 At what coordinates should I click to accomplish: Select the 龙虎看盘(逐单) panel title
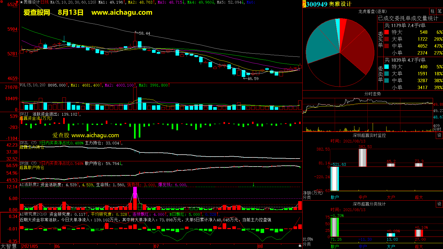[x=372, y=11]
